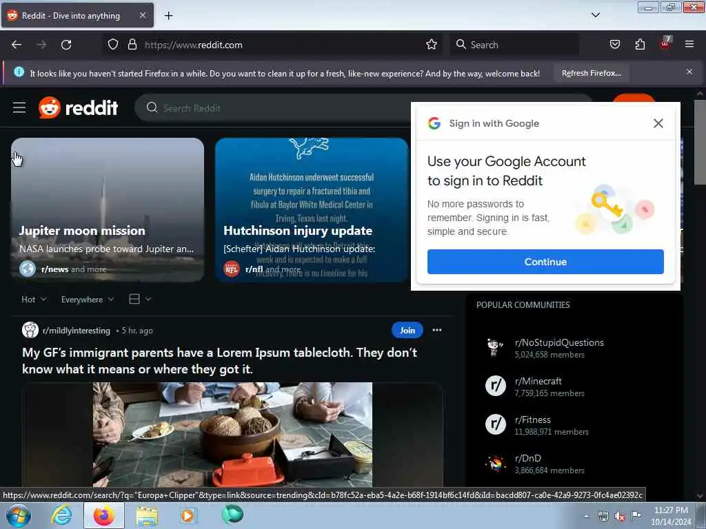The height and width of the screenshot is (529, 706).
Task: Expand the list all tabs chevron
Action: tap(595, 15)
